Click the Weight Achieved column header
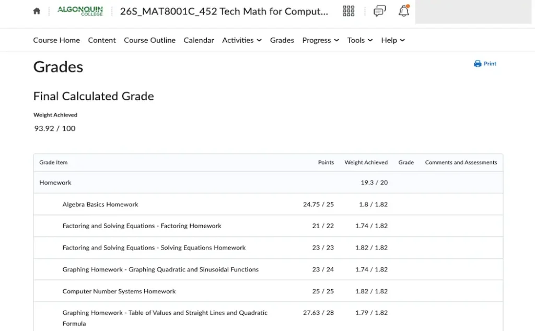Image resolution: width=535 pixels, height=331 pixels. pos(366,162)
